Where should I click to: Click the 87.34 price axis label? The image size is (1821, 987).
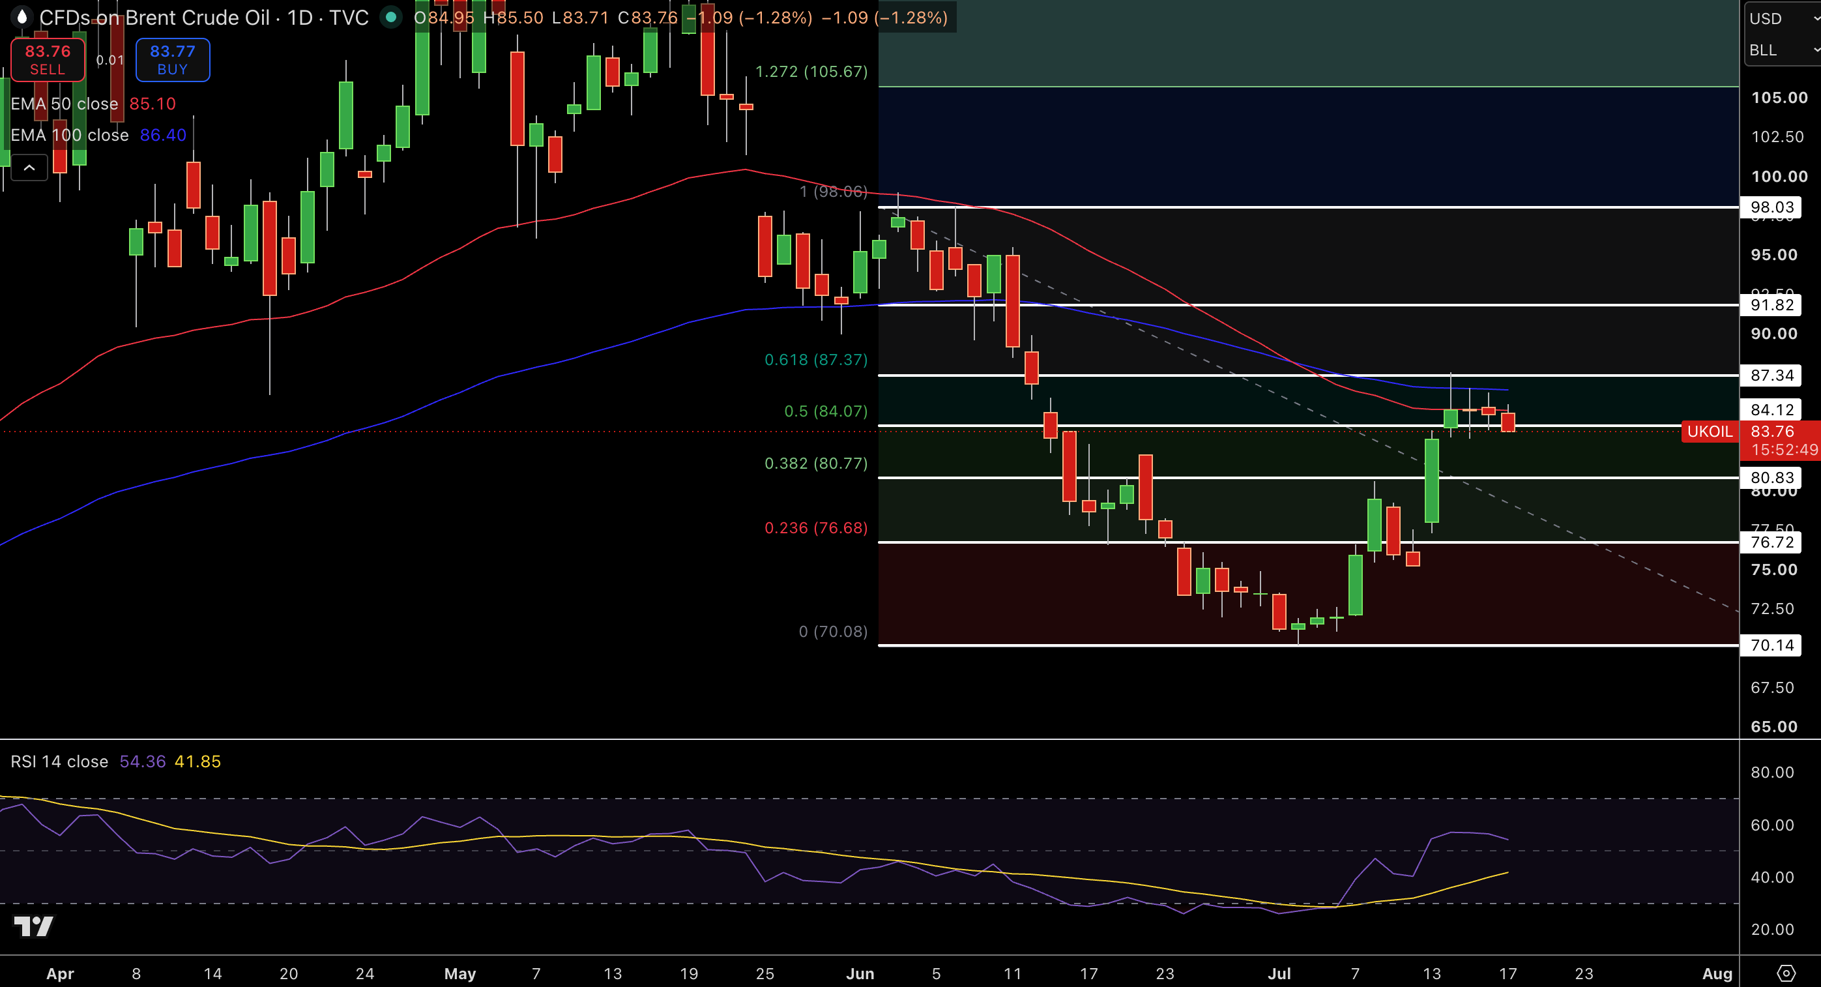[1771, 375]
